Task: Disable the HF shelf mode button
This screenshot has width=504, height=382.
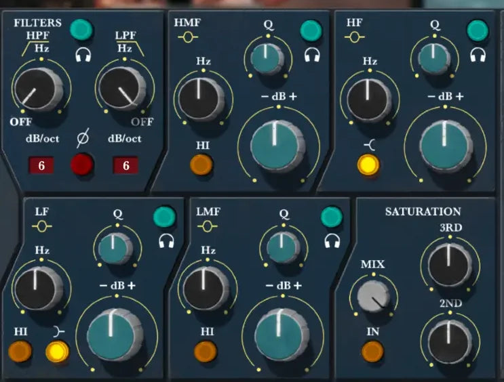Action: [368, 165]
